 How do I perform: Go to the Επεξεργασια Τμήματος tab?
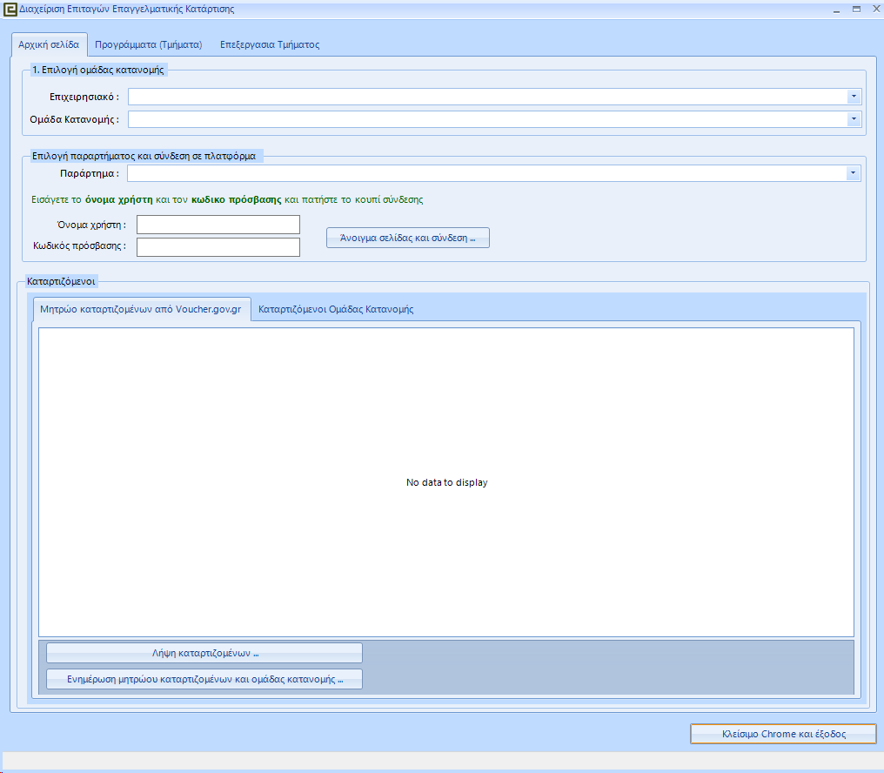pos(270,44)
